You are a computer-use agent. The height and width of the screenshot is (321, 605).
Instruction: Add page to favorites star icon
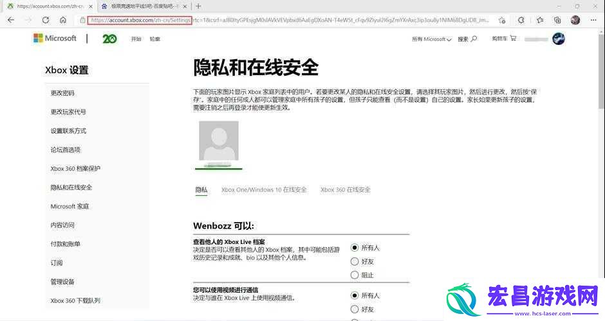pyautogui.click(x=501, y=20)
